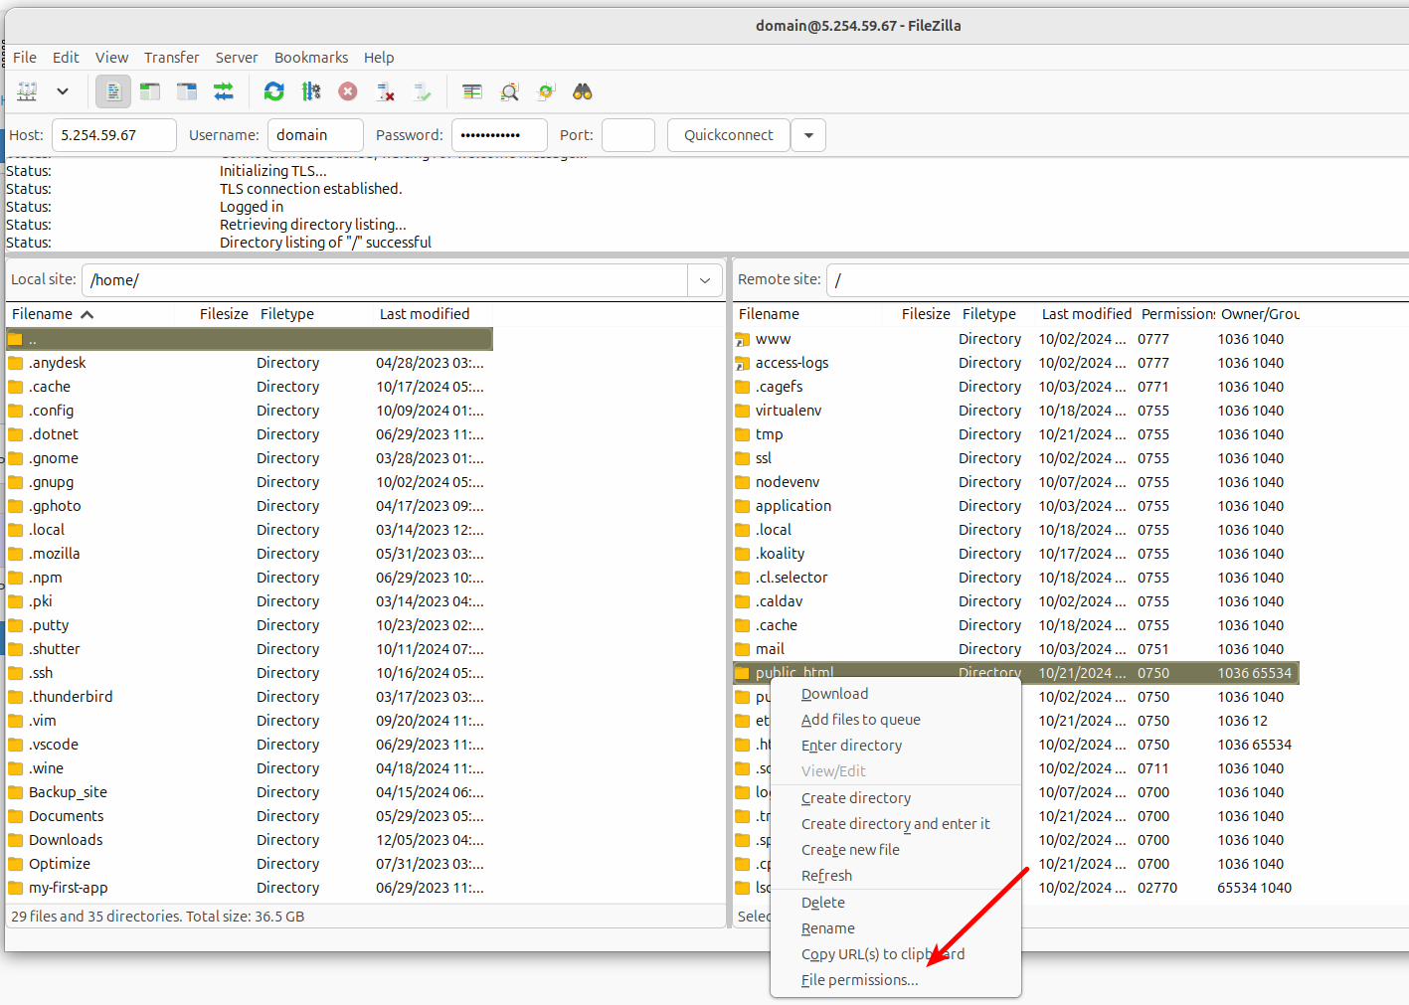Viewport: 1409px width, 1005px height.
Task: Toggle the remote directory tree view
Action: [x=187, y=91]
